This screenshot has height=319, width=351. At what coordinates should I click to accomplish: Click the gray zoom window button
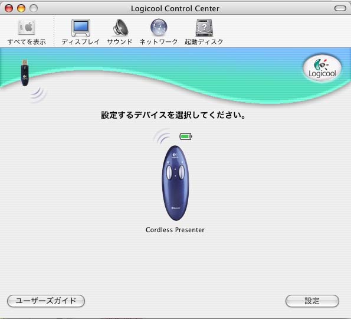34,8
